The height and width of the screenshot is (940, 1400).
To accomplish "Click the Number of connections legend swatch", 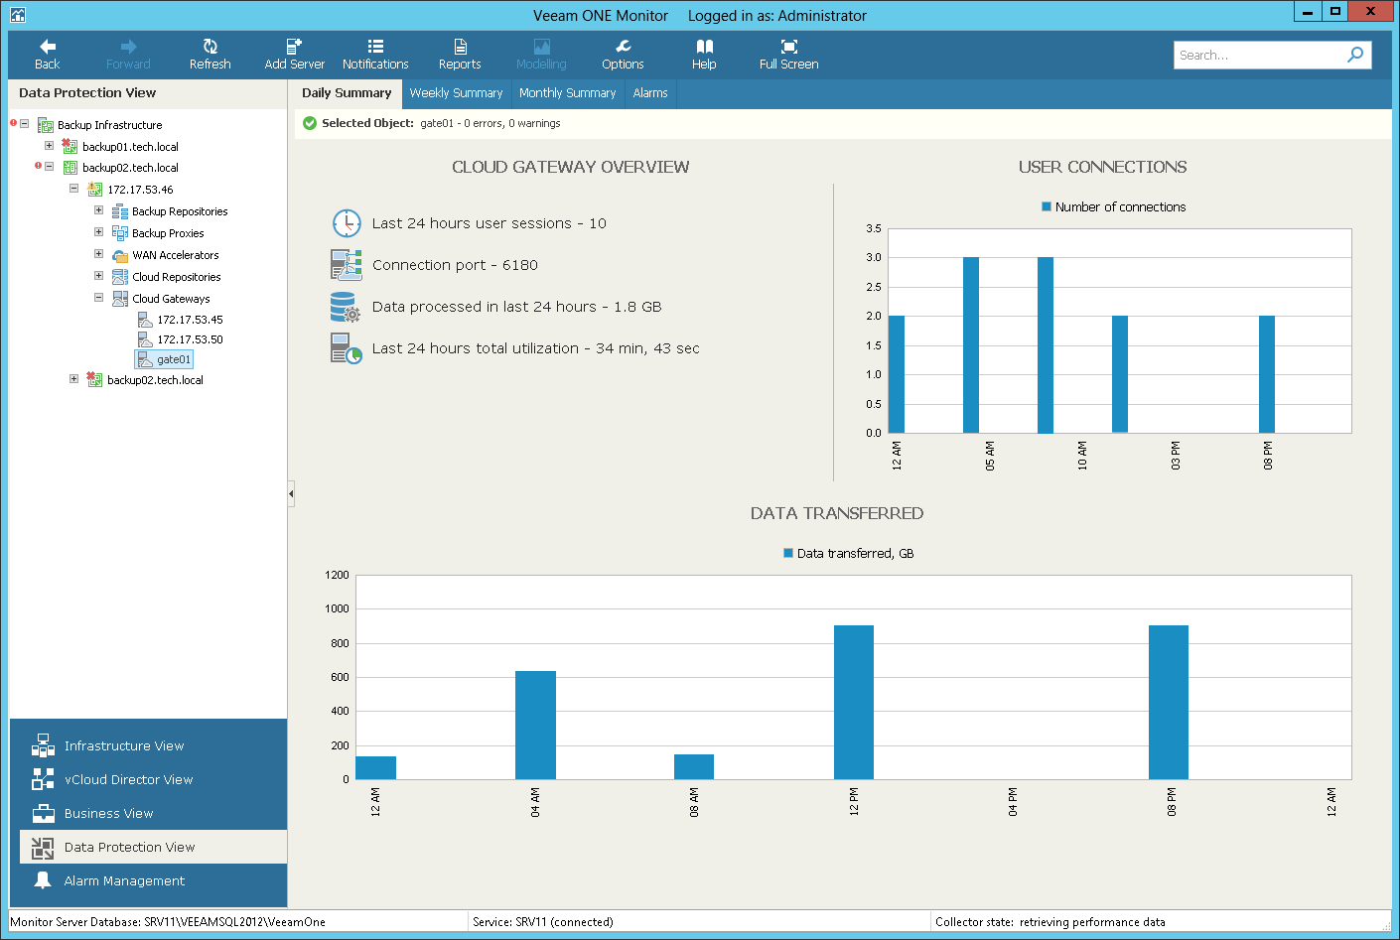I will 1047,206.
